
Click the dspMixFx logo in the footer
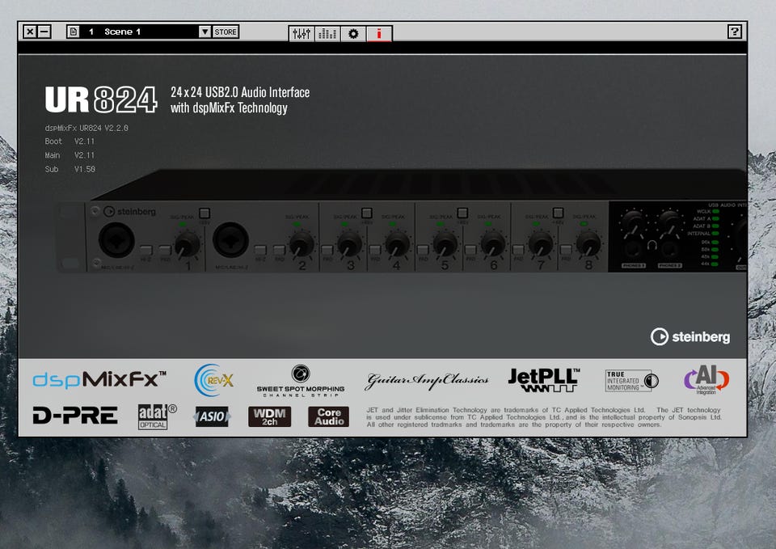(x=99, y=380)
